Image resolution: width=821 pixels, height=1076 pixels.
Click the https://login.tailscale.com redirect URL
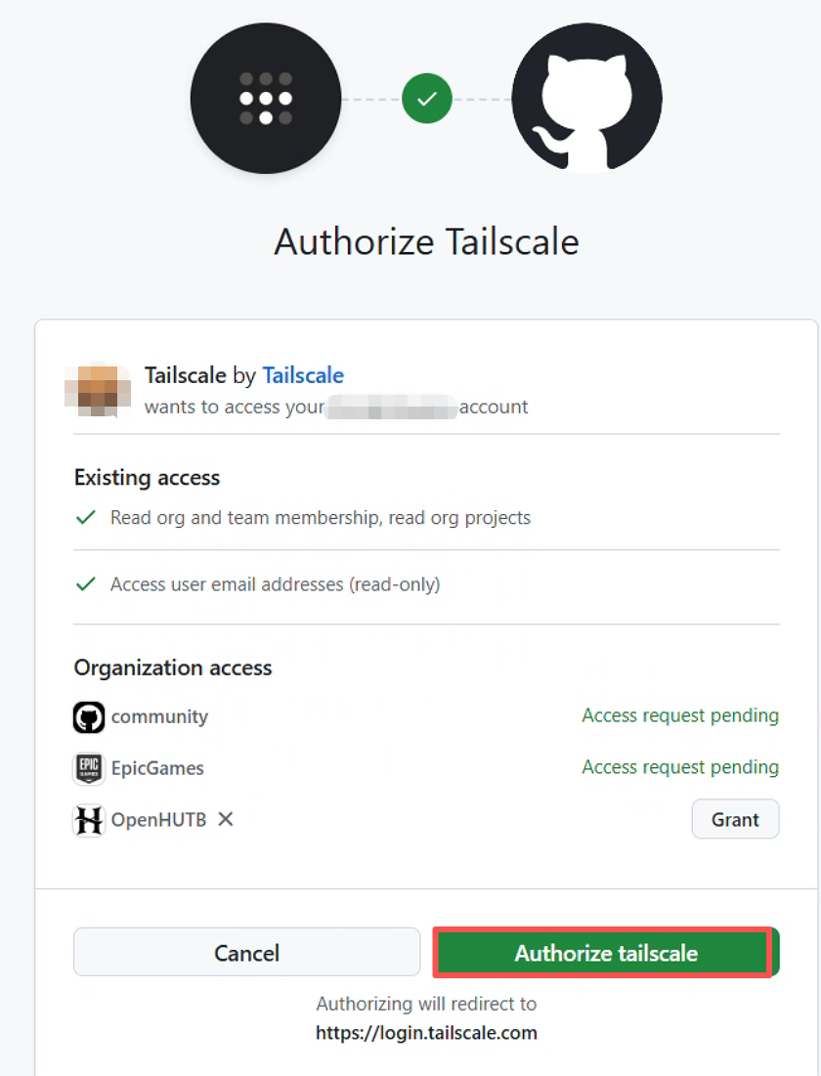pyautogui.click(x=426, y=1033)
